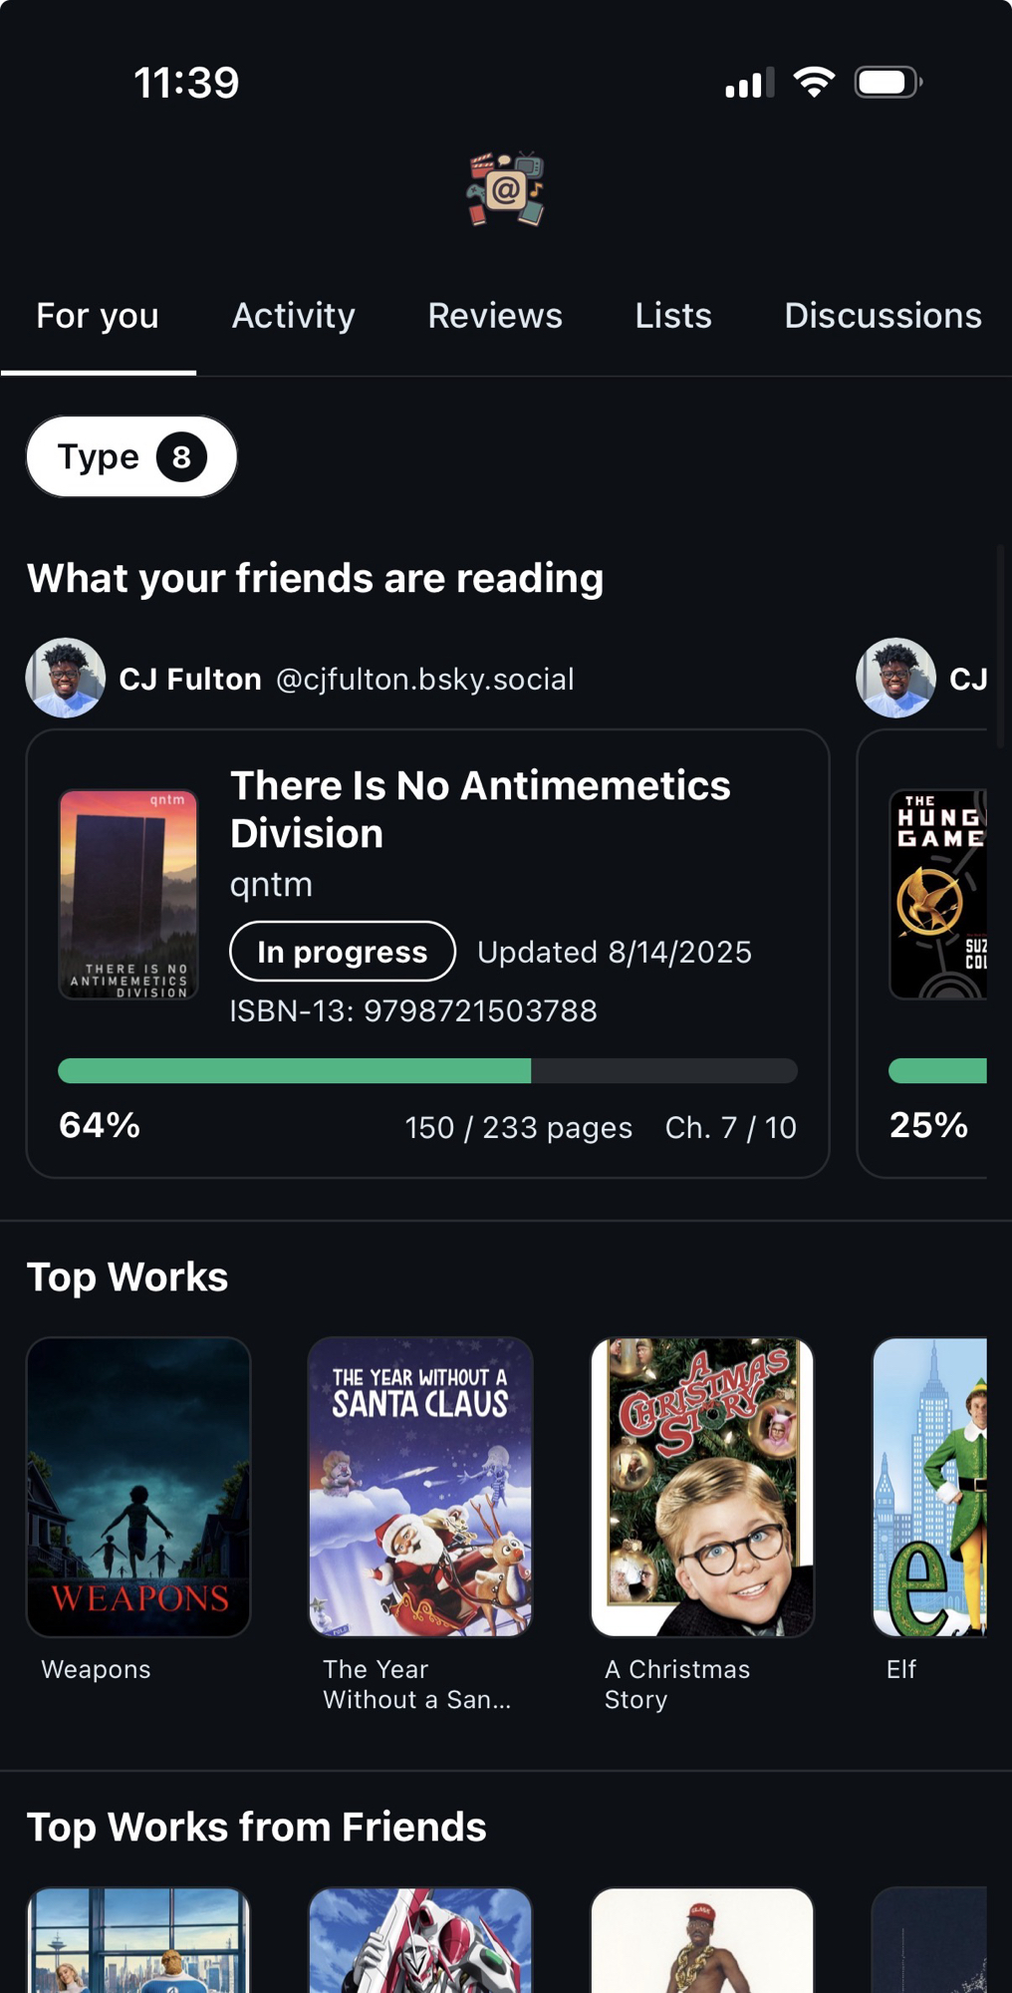
Task: Click the In progress status button
Action: tap(343, 952)
